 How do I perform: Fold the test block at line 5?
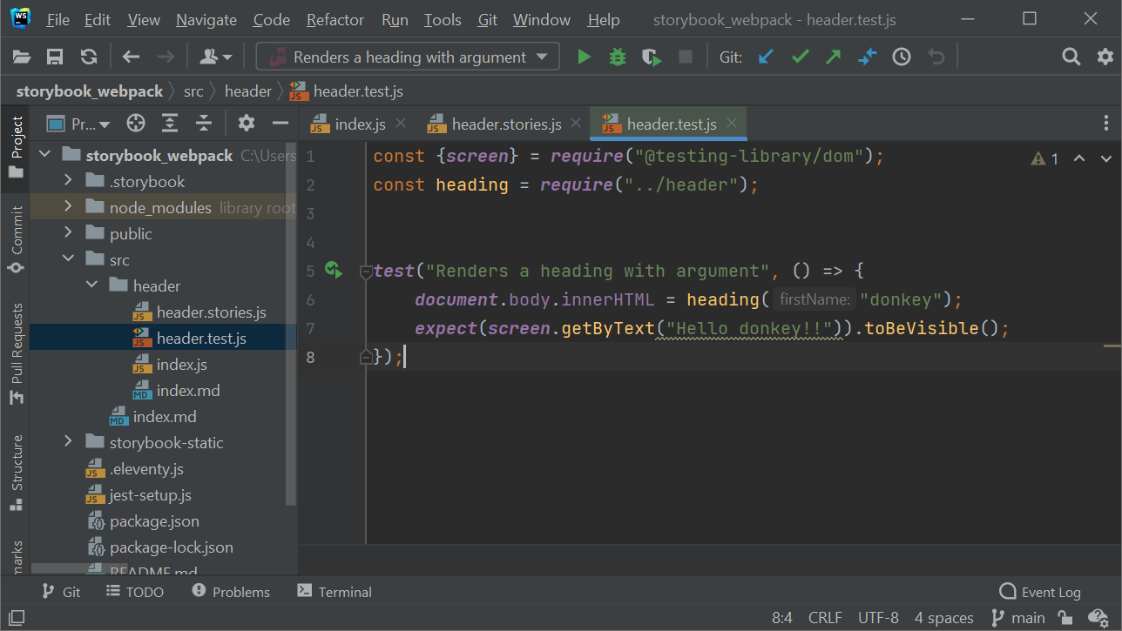(366, 271)
